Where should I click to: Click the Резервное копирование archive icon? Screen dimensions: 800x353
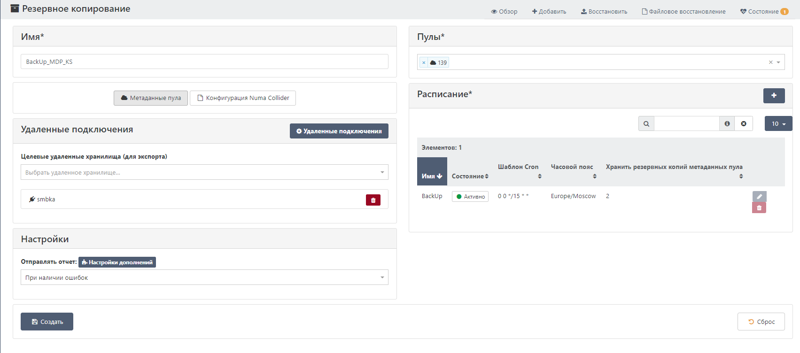click(15, 8)
